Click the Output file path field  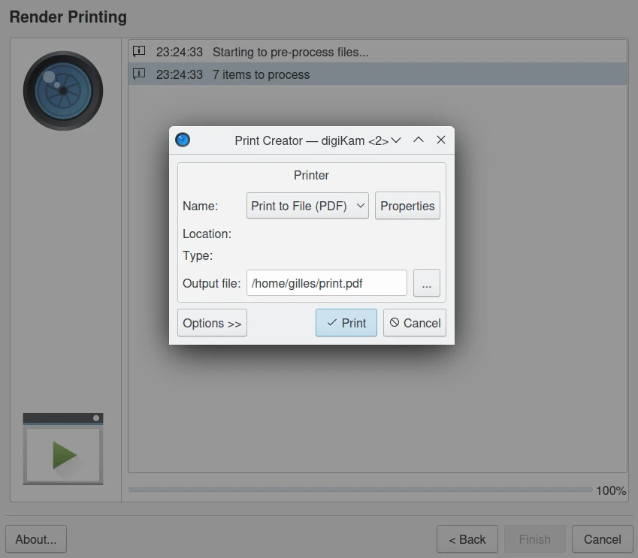click(326, 284)
